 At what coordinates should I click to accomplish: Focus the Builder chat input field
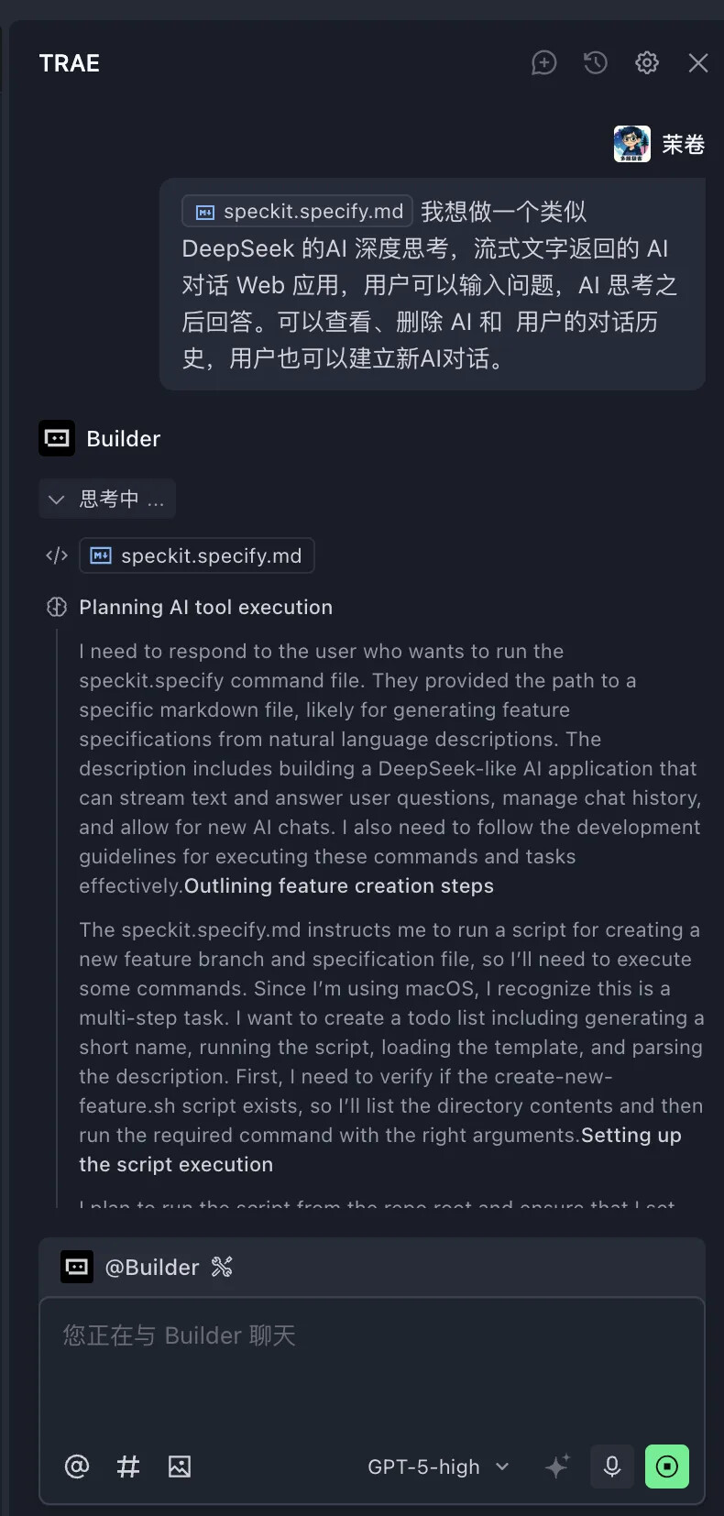pyautogui.click(x=371, y=1366)
